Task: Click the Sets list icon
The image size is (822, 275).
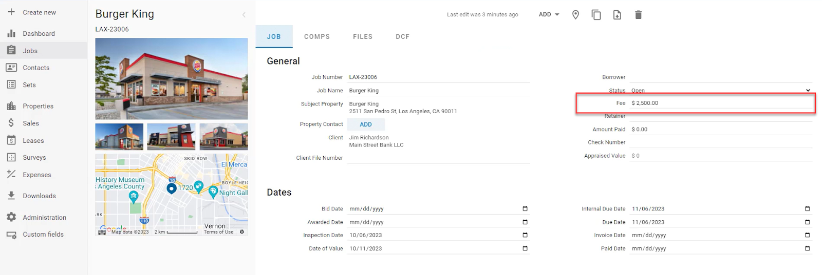Action: [x=11, y=84]
